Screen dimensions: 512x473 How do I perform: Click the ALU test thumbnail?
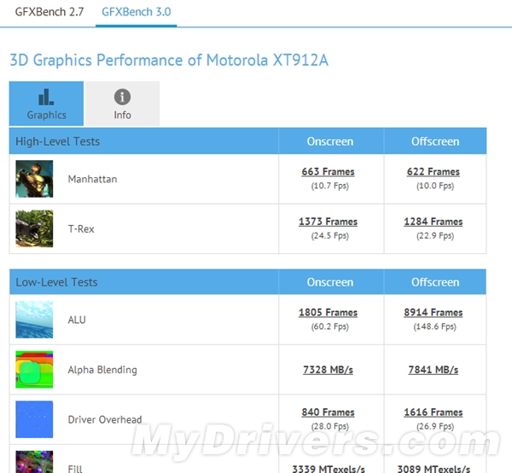tap(34, 320)
